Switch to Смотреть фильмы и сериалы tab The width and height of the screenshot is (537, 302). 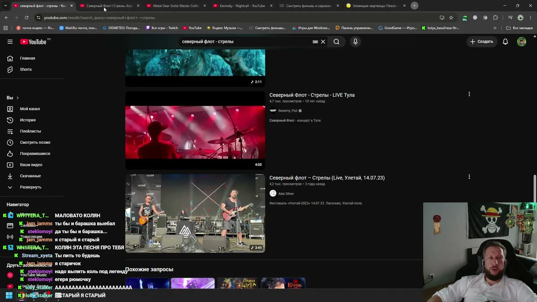click(309, 6)
